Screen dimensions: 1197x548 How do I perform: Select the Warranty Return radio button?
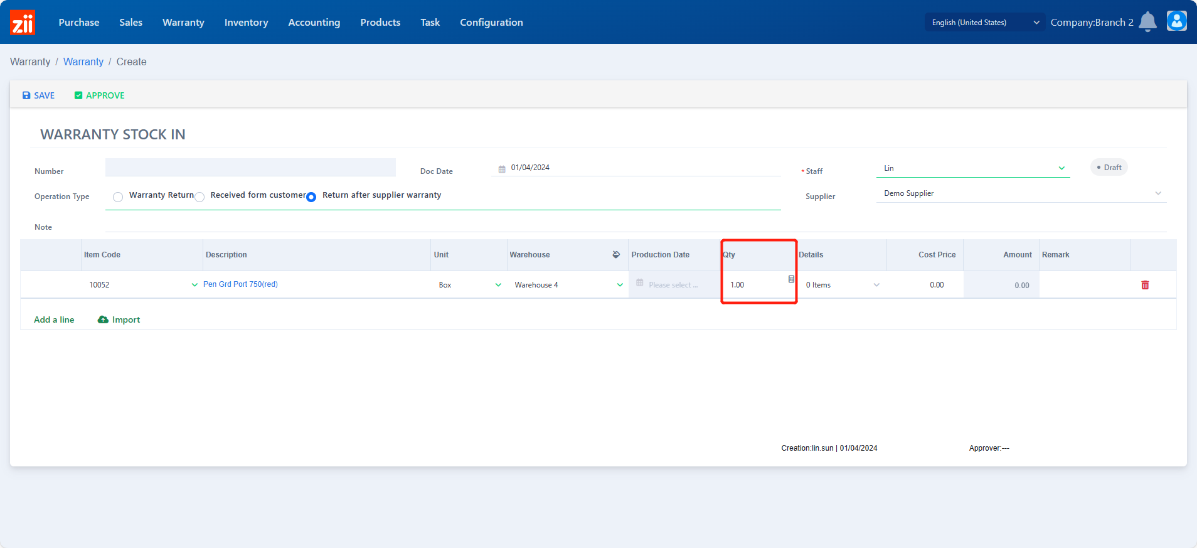[118, 197]
